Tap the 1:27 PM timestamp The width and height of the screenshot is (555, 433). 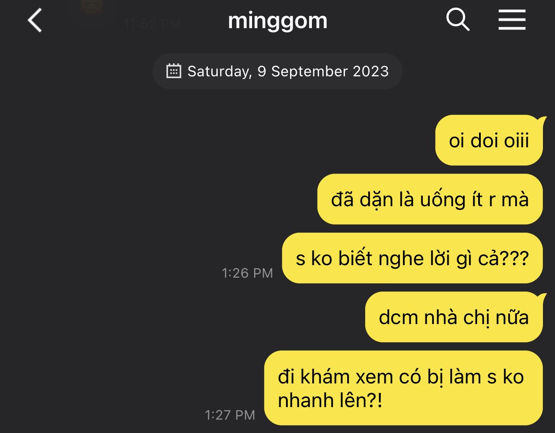230,415
